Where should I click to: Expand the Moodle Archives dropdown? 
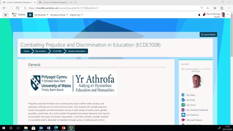[59, 15]
